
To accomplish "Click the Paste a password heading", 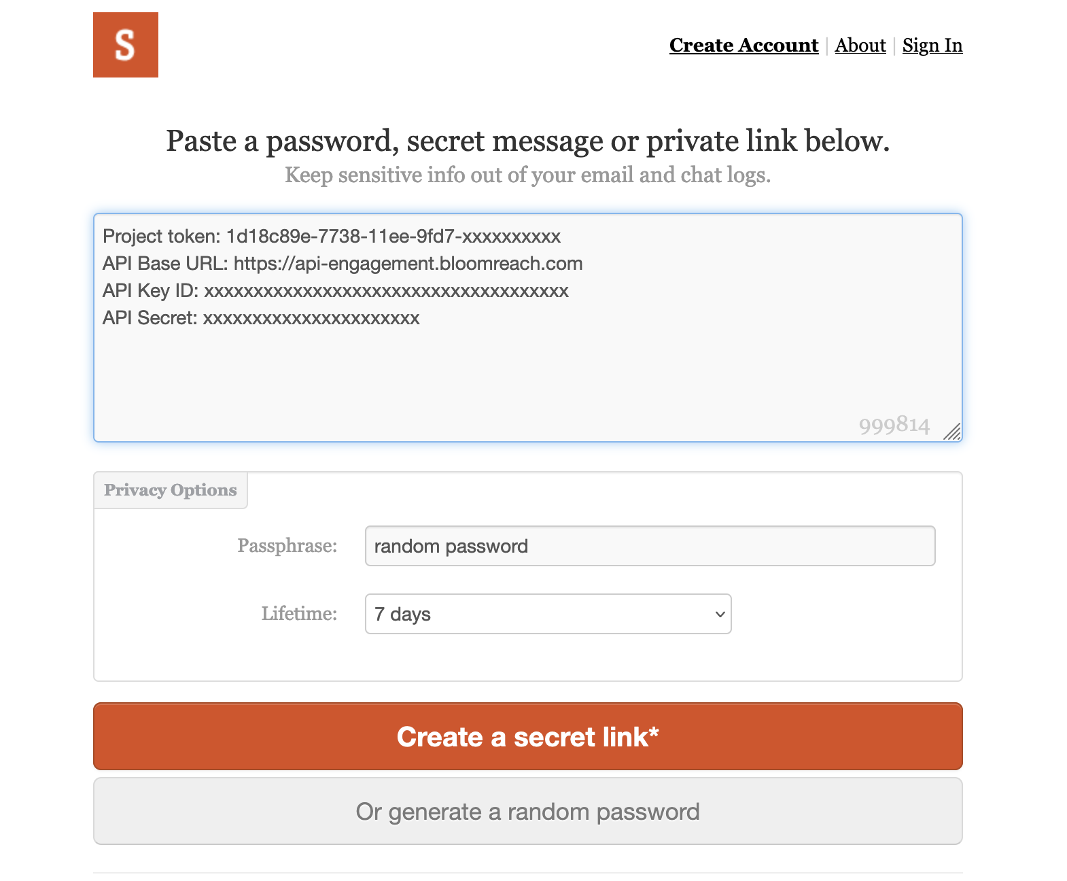I will coord(528,141).
